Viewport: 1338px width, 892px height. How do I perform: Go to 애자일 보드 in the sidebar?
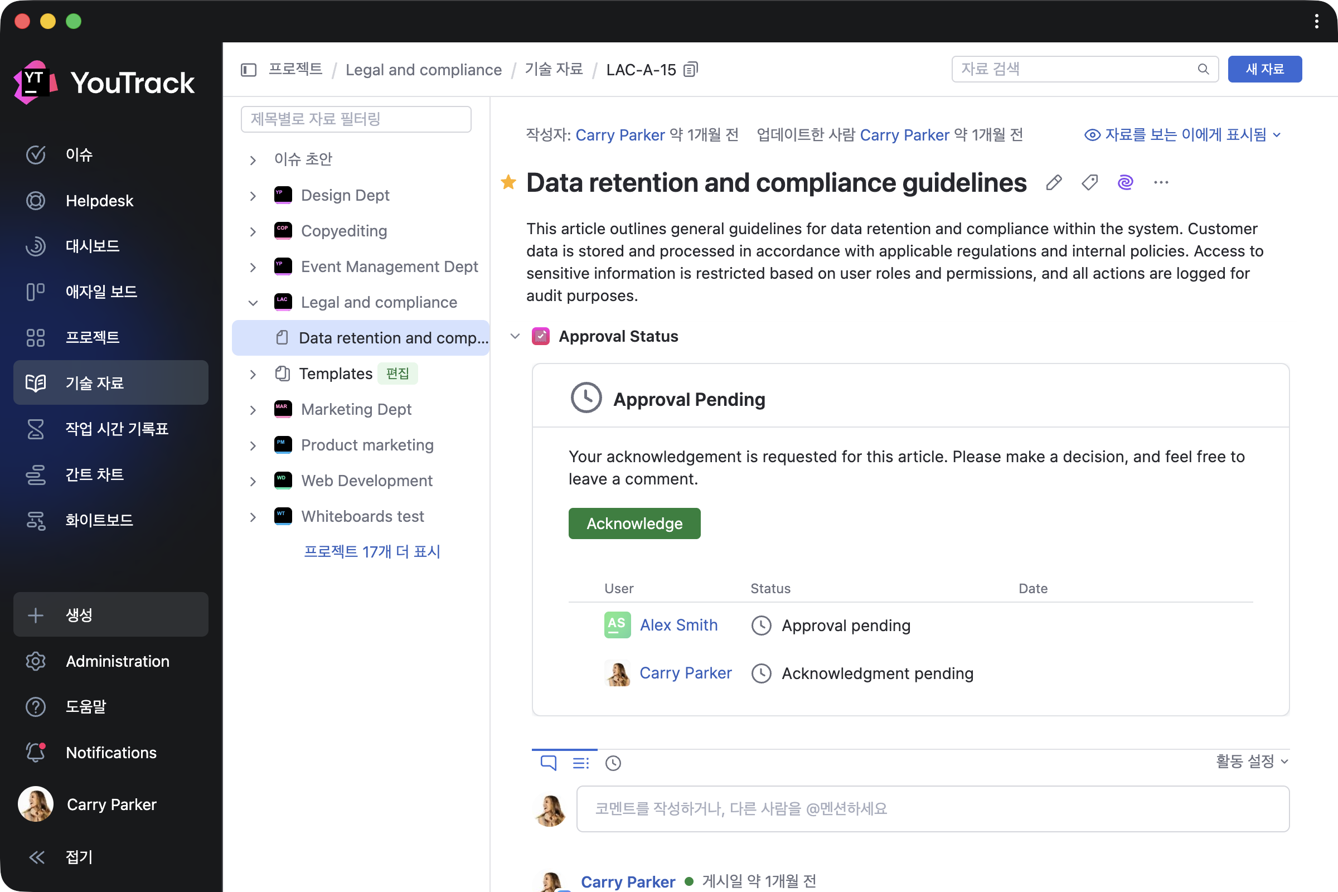tap(101, 292)
